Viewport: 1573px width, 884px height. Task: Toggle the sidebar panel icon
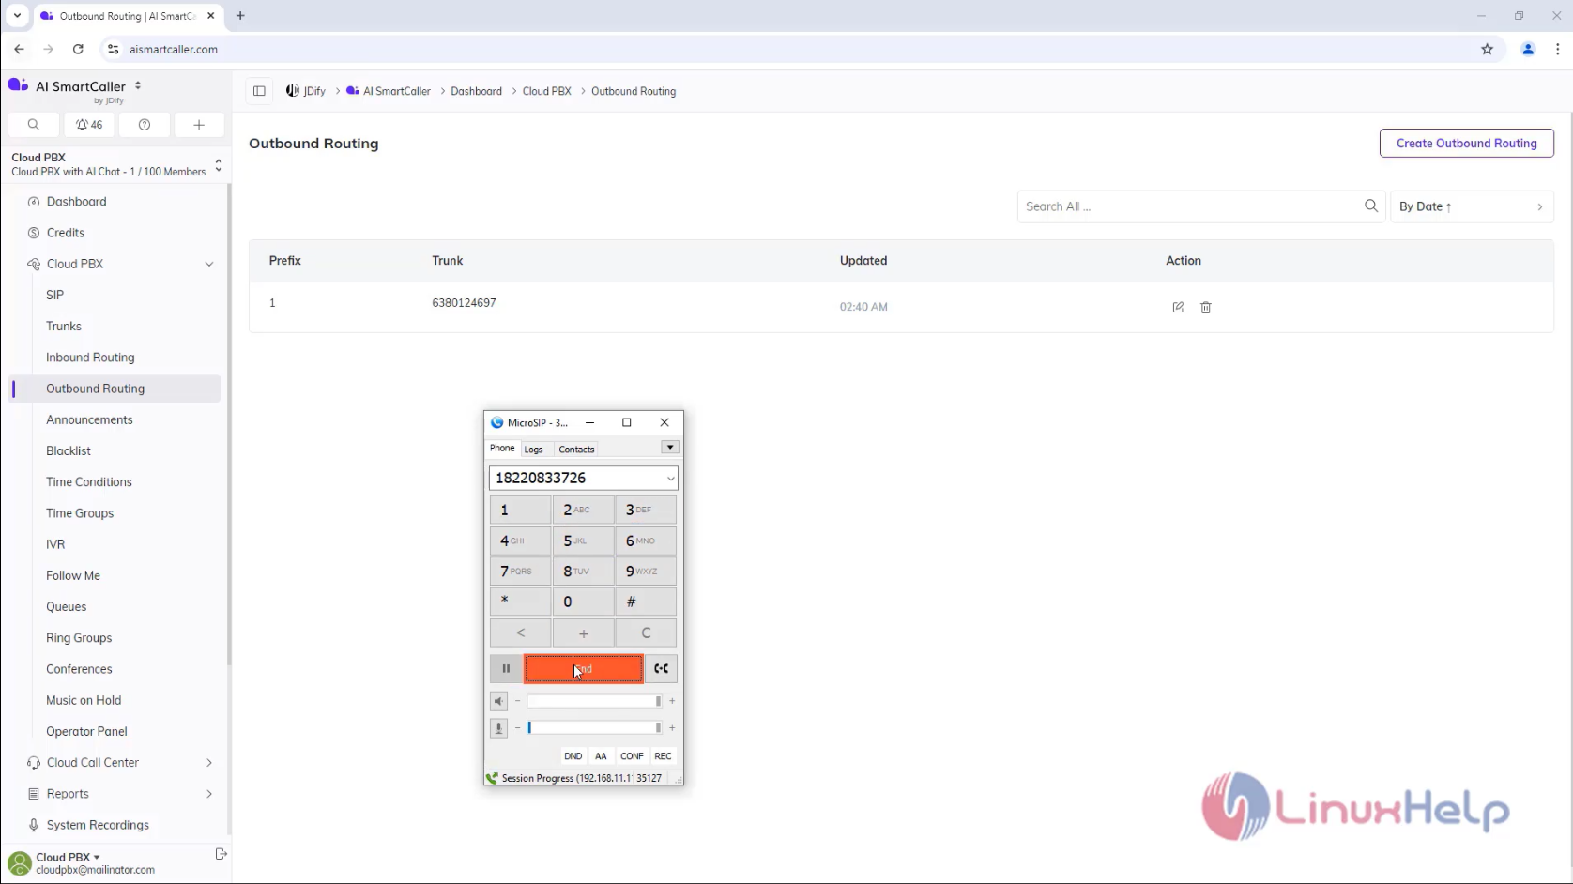pyautogui.click(x=259, y=91)
